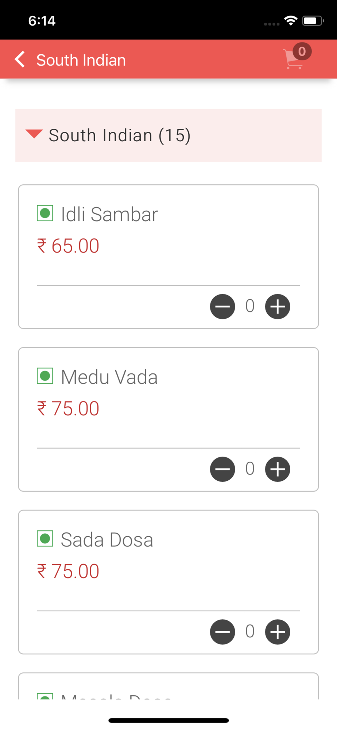This screenshot has height=730, width=337.
Task: Remove one Medu Vada with minus icon
Action: pos(222,469)
